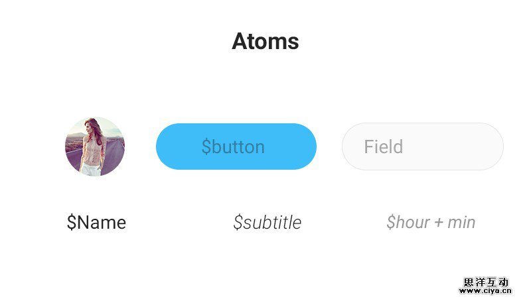The width and height of the screenshot is (531, 301).
Task: Focus the Field text input
Action: tap(422, 147)
